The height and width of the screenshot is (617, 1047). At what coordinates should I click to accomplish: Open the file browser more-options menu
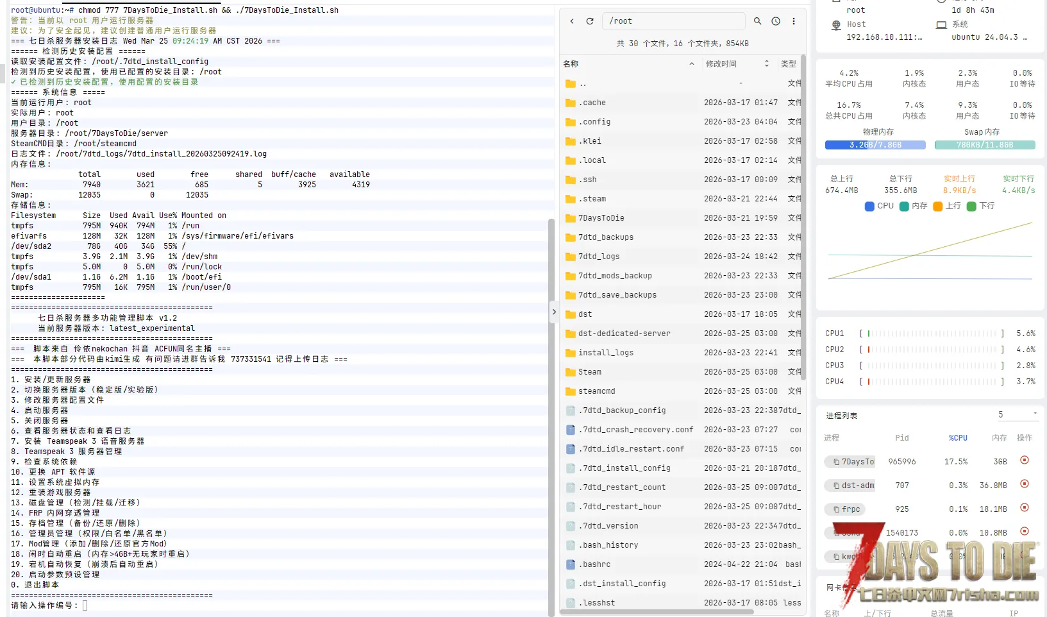(794, 21)
